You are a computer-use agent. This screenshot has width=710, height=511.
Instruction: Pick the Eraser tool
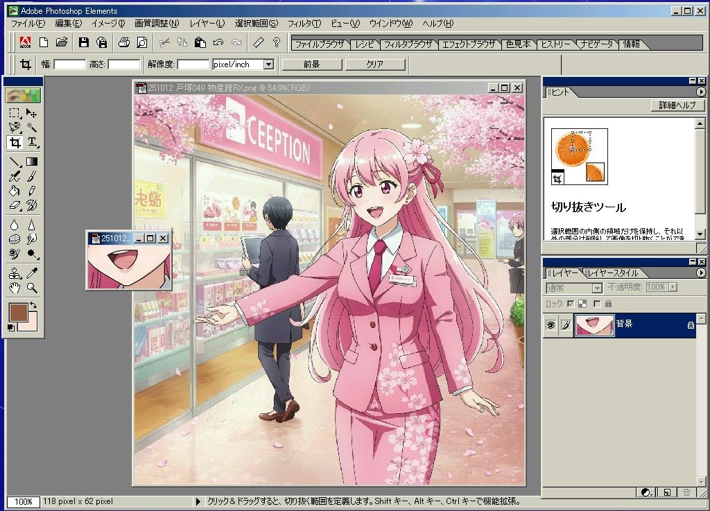(x=15, y=205)
